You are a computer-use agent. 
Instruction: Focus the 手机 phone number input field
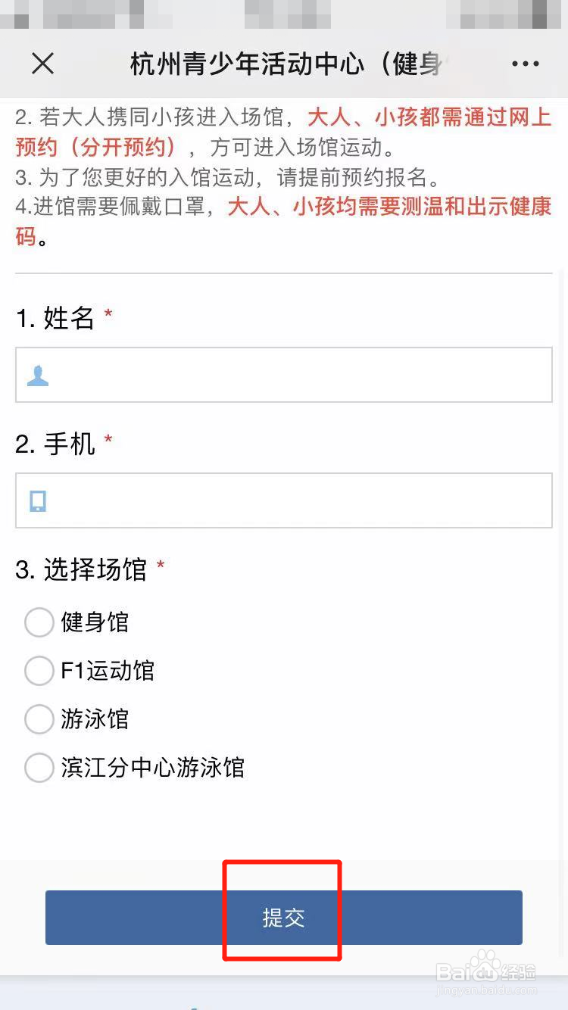pos(303,500)
